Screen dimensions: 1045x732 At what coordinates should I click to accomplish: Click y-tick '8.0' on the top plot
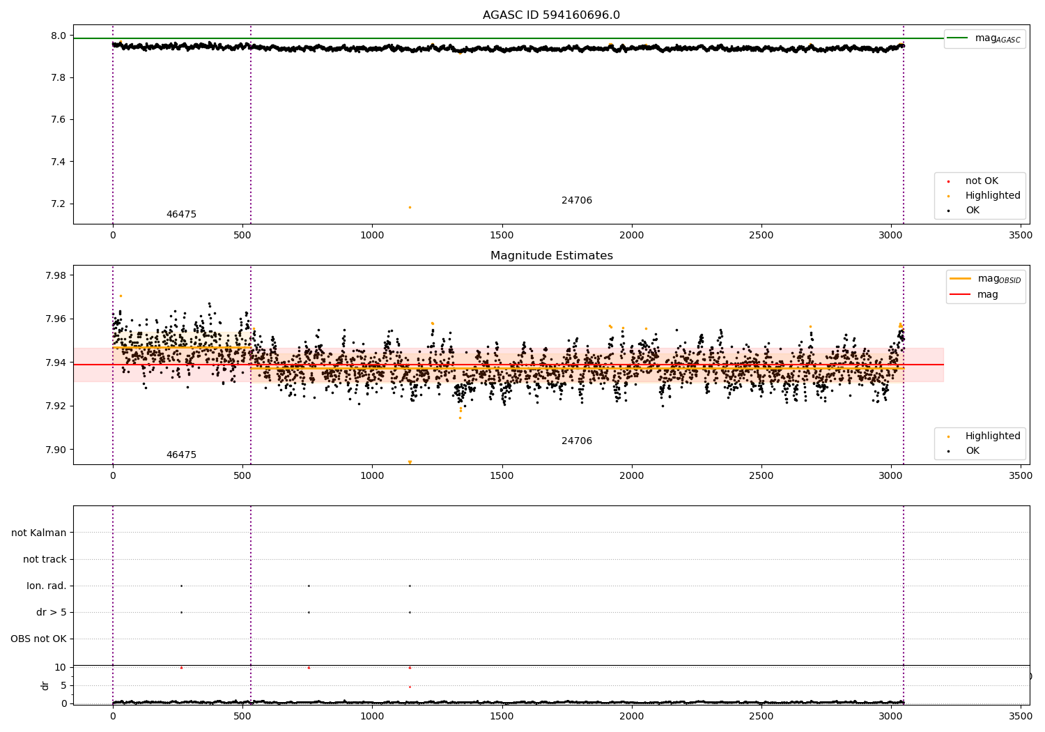pyautogui.click(x=59, y=36)
